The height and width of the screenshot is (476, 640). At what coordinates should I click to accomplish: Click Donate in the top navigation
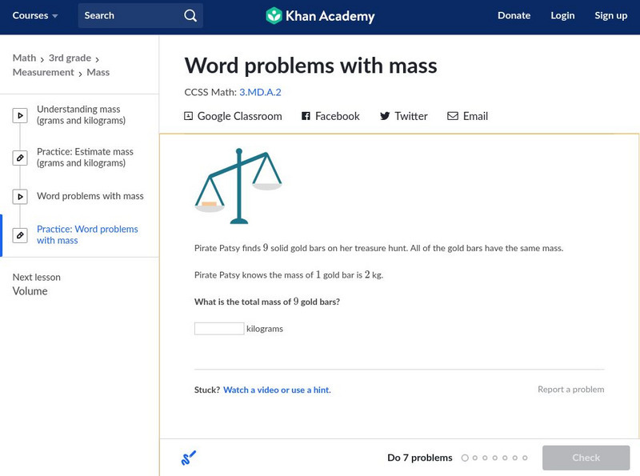pos(514,15)
